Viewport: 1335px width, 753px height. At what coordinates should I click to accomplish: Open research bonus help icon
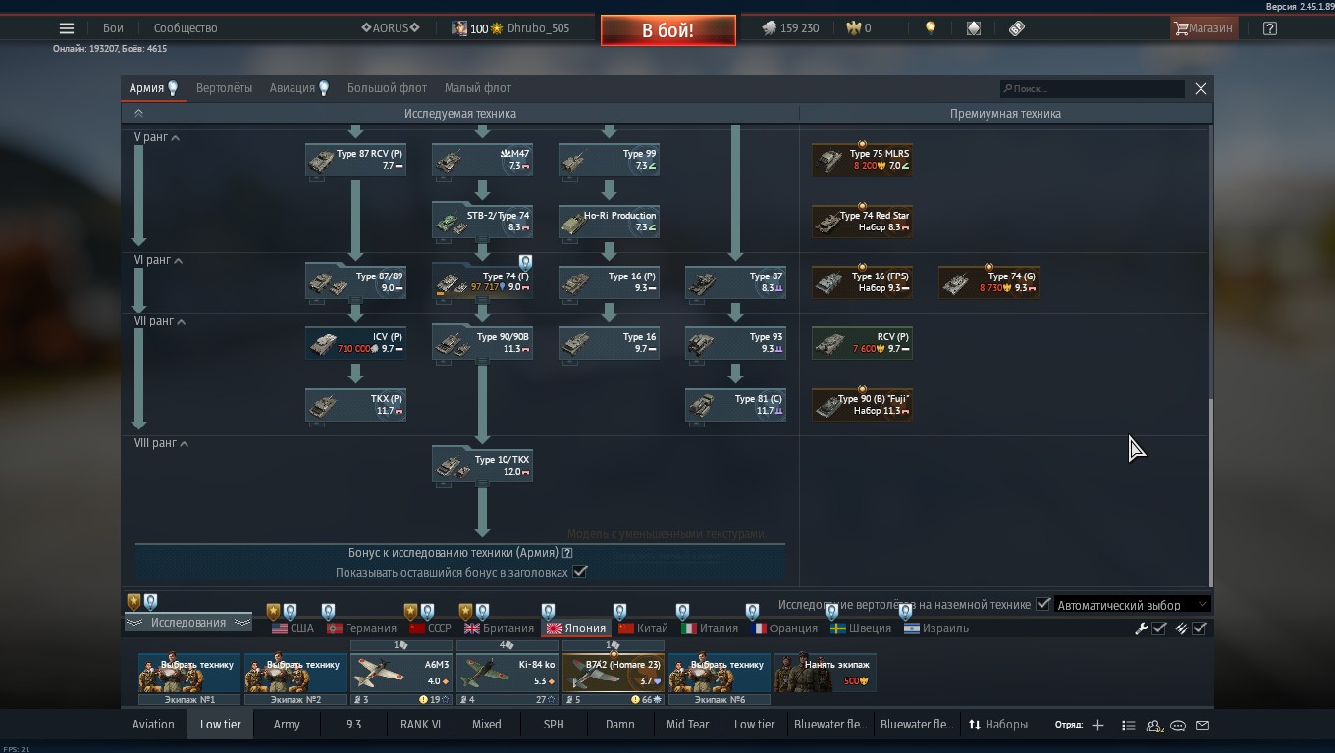[x=567, y=553]
